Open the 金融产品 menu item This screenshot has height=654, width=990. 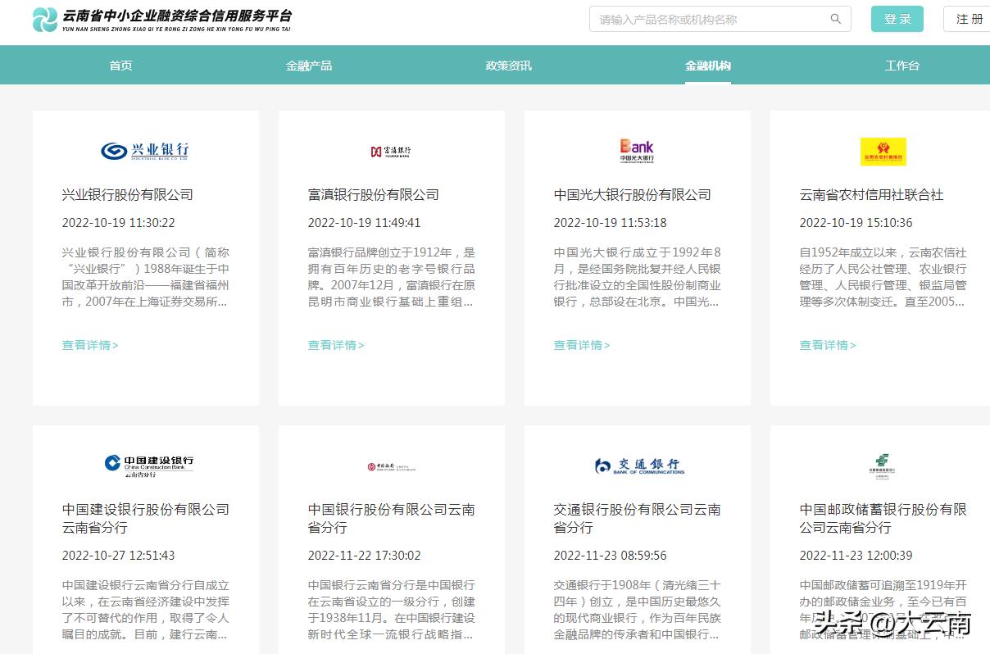[x=309, y=65]
